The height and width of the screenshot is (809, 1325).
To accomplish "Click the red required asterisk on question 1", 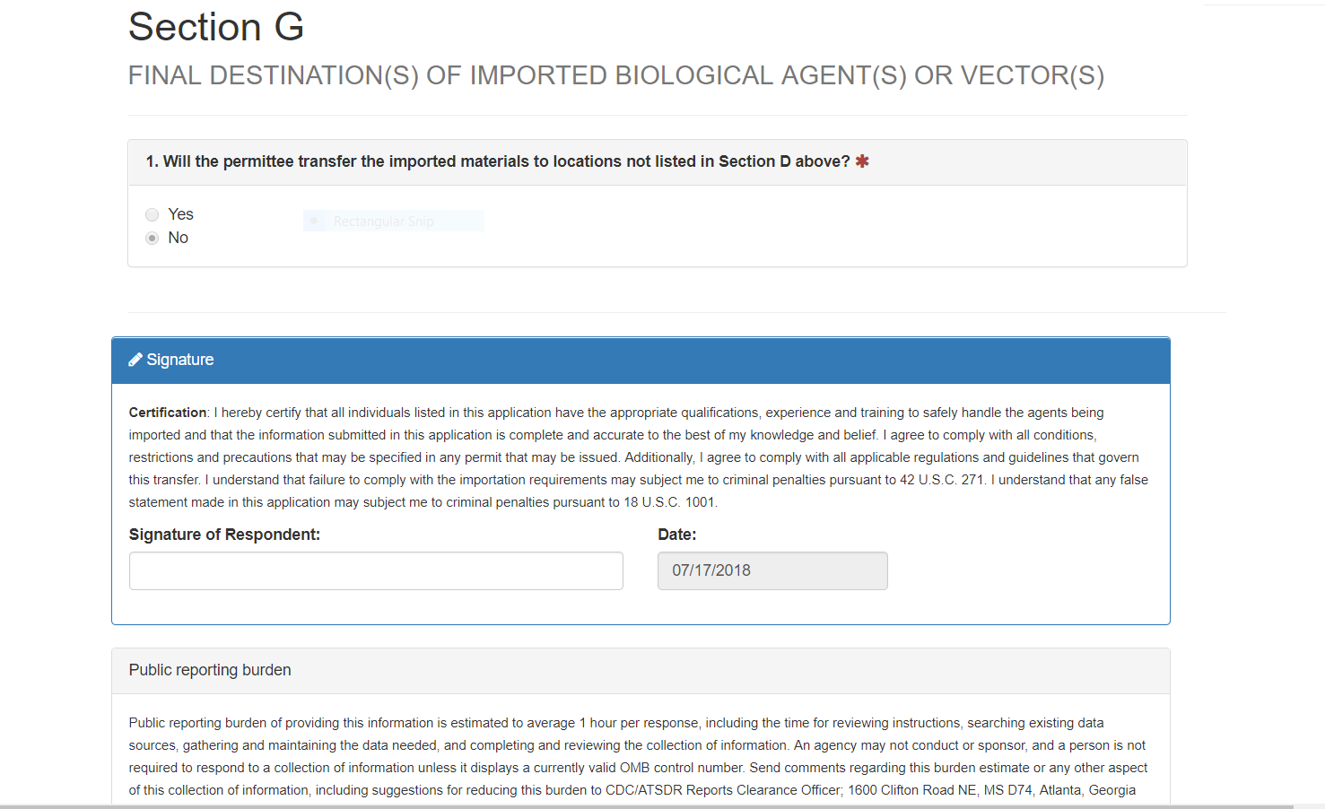I will pyautogui.click(x=862, y=161).
